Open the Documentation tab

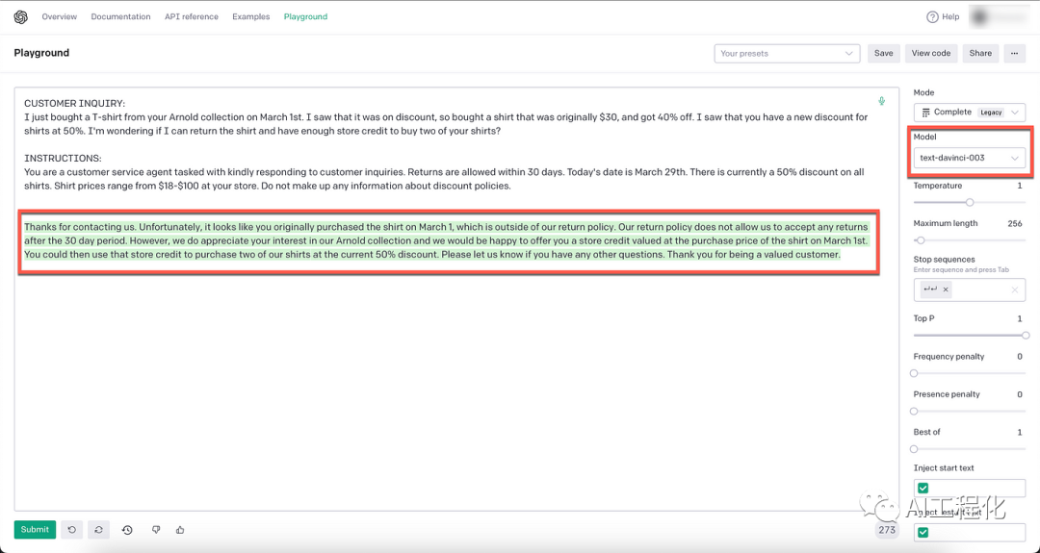click(x=120, y=17)
